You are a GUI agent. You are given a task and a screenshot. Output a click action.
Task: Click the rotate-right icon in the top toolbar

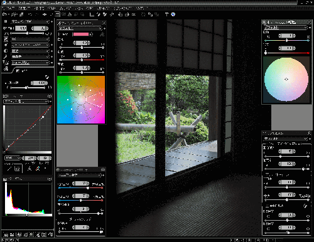127,14
